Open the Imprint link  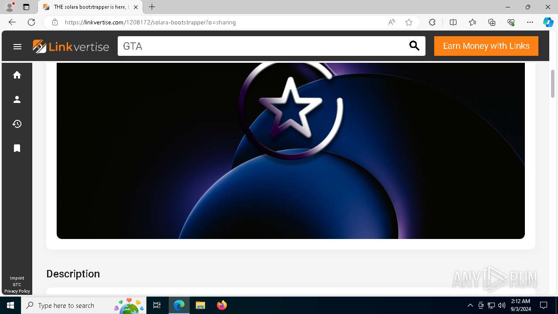(x=17, y=278)
